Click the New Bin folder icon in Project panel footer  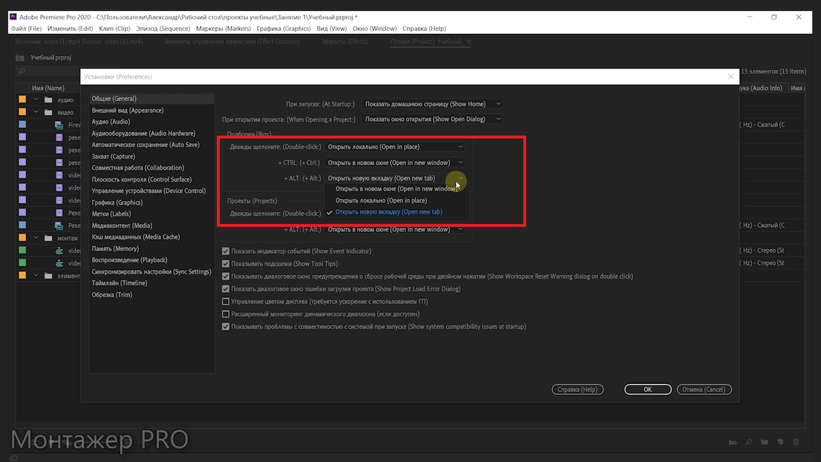pyautogui.click(x=764, y=441)
